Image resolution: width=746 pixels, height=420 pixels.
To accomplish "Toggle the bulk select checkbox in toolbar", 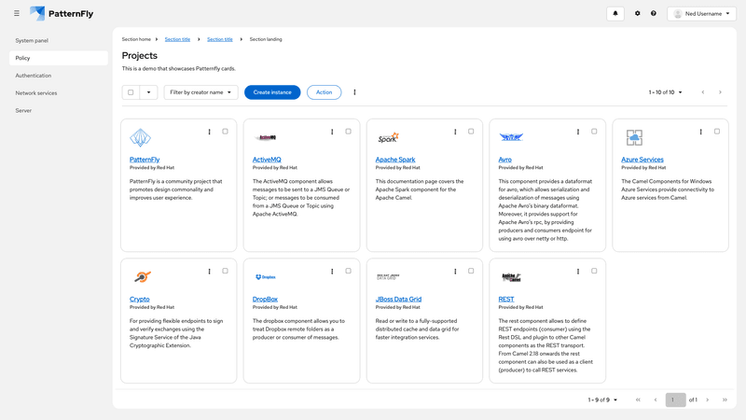I will [131, 92].
